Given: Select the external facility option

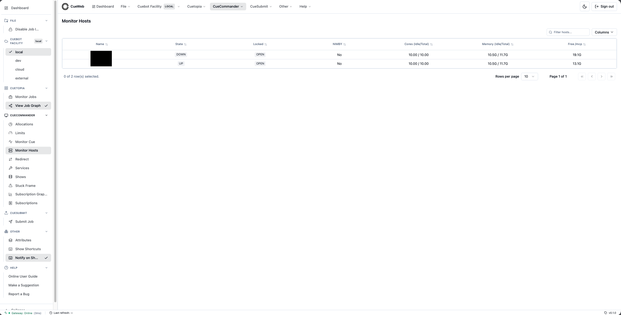Looking at the screenshot, I should tap(28, 78).
